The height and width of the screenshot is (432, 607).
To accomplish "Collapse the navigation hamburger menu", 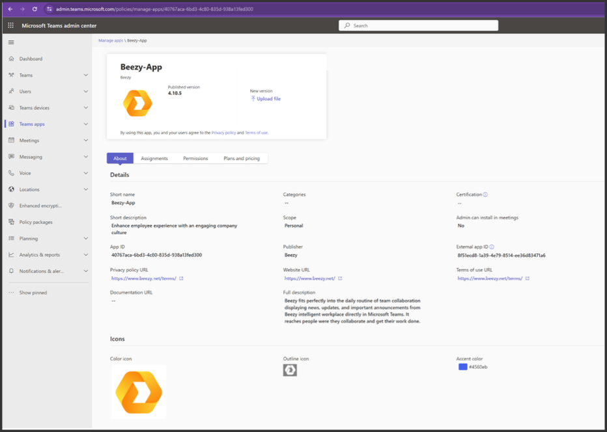I will tap(11, 42).
